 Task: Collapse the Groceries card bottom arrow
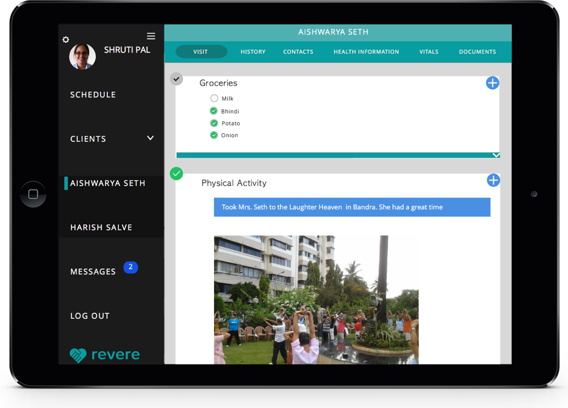pyautogui.click(x=496, y=155)
